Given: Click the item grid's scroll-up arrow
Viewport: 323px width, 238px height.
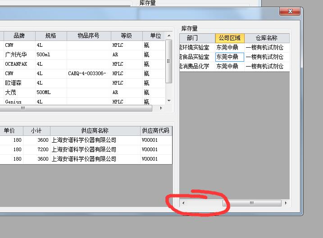Looking at the screenshot, I should [169, 36].
